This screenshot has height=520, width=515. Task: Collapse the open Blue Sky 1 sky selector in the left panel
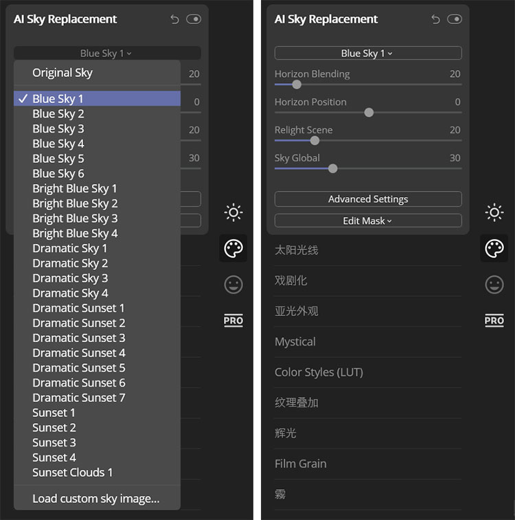(x=107, y=53)
